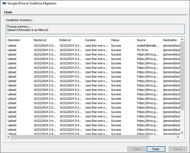The height and width of the screenshot is (153, 190).
Task: Sort by the Duration column header
Action: coord(97,40)
